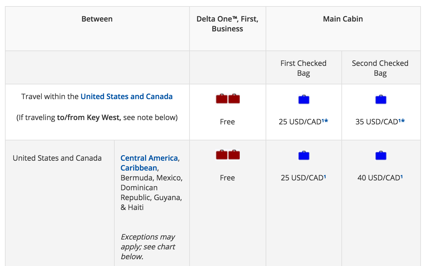This screenshot has height=266, width=424.
Task: Open the Central America link
Action: click(x=149, y=158)
